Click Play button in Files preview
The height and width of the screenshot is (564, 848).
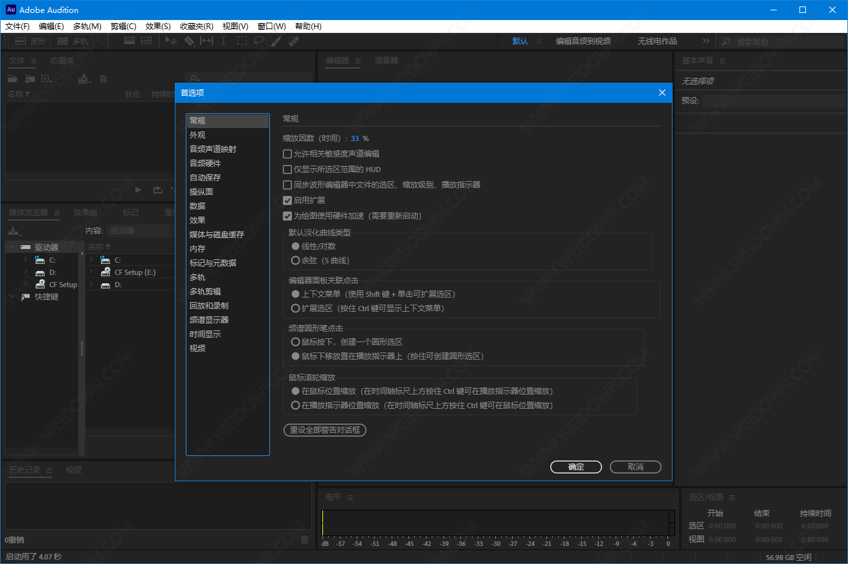click(x=138, y=190)
